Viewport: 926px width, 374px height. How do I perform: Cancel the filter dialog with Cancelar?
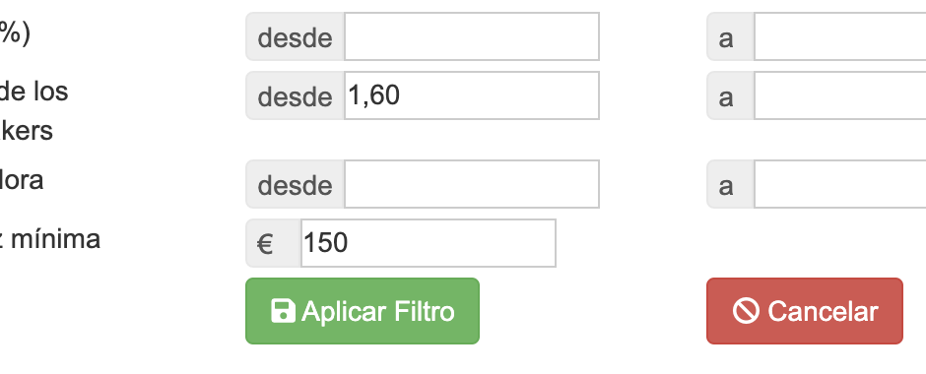805,311
